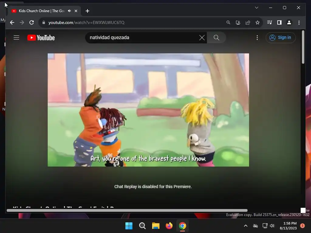Open a new tab
Viewport: 311px width, 233px height.
(87, 11)
